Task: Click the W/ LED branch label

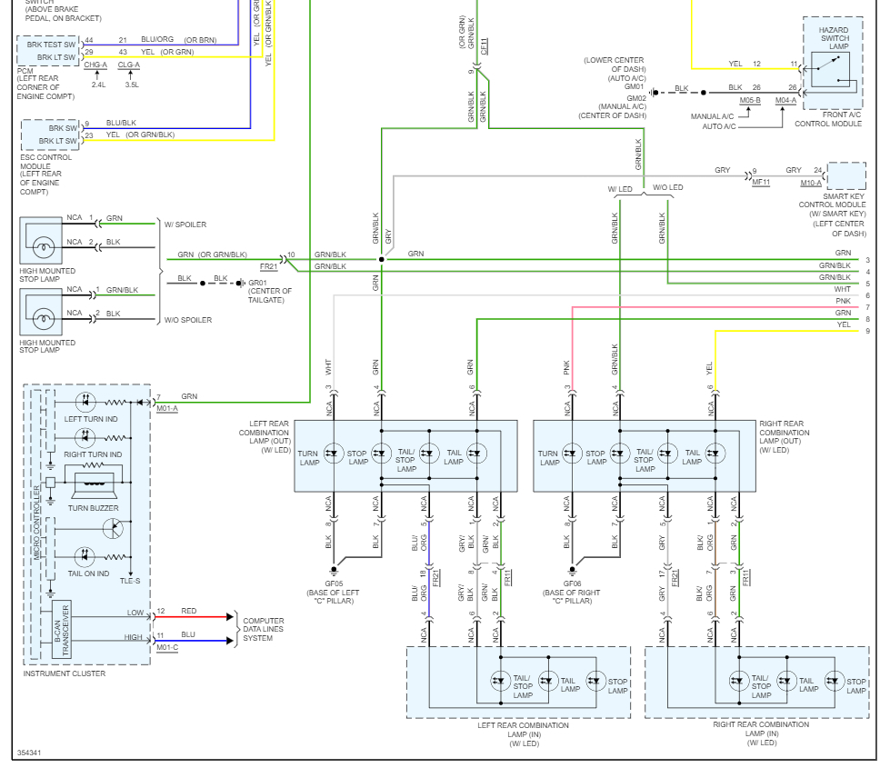Action: [620, 189]
